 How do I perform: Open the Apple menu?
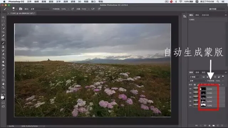coord(4,1)
